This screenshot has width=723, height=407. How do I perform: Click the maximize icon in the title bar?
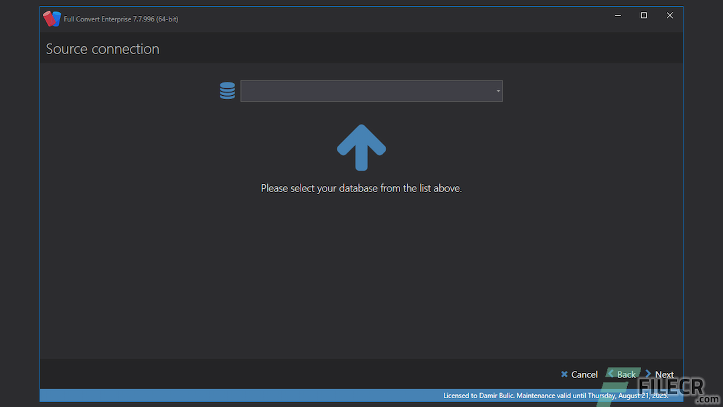pyautogui.click(x=643, y=15)
